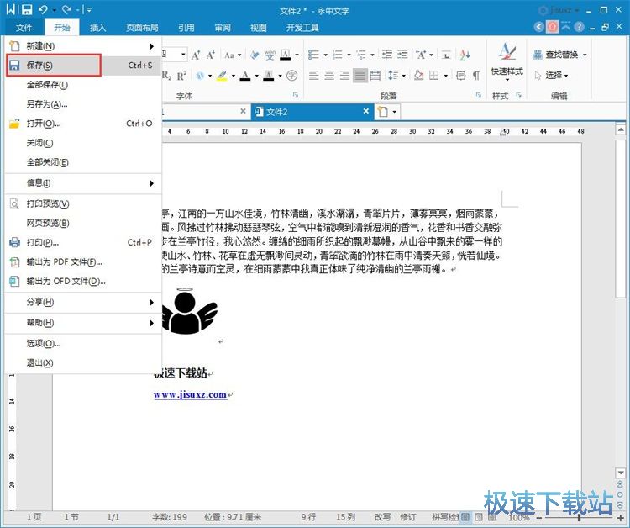Choose Save All (全部保存) menu entry

click(83, 85)
